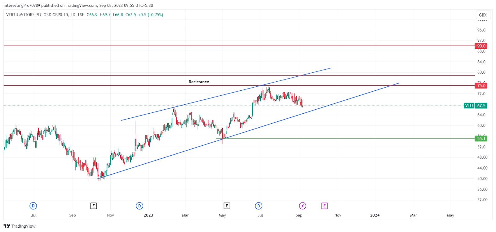Click the VTU 67.5 current price tag

pos(476,106)
